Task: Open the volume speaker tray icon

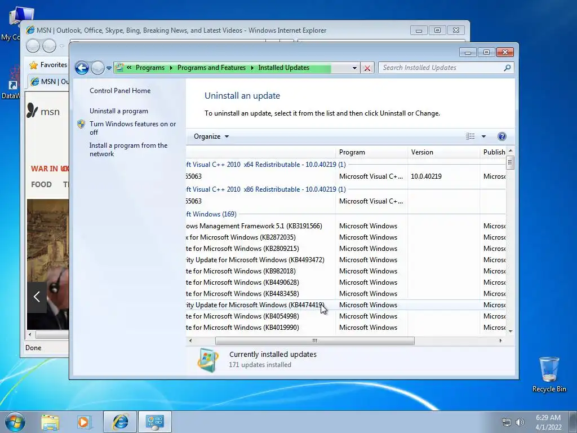Action: coord(520,422)
